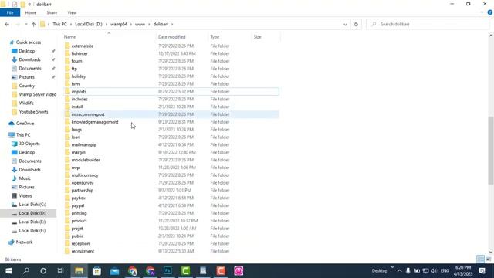The image size is (494, 278).
Task: Expand the address bar history dropdown
Action: pyautogui.click(x=345, y=24)
